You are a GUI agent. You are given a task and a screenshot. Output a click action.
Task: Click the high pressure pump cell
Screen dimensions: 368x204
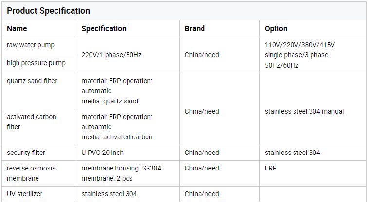coord(36,63)
